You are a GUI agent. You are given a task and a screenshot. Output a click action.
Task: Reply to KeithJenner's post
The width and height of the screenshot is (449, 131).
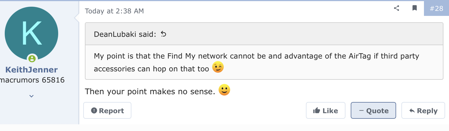(423, 111)
